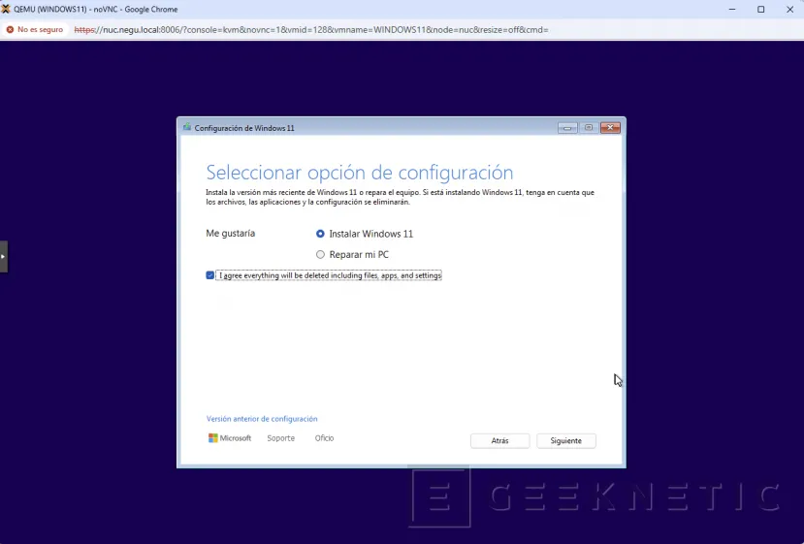Minimize the Google Chrome window
This screenshot has width=804, height=544.
tap(732, 10)
